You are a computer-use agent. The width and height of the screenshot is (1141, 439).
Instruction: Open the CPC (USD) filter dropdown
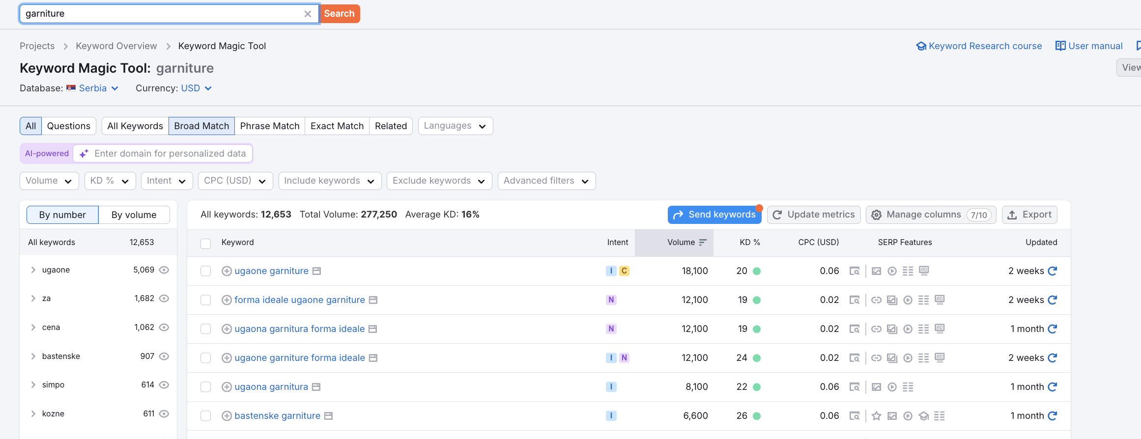(x=235, y=181)
